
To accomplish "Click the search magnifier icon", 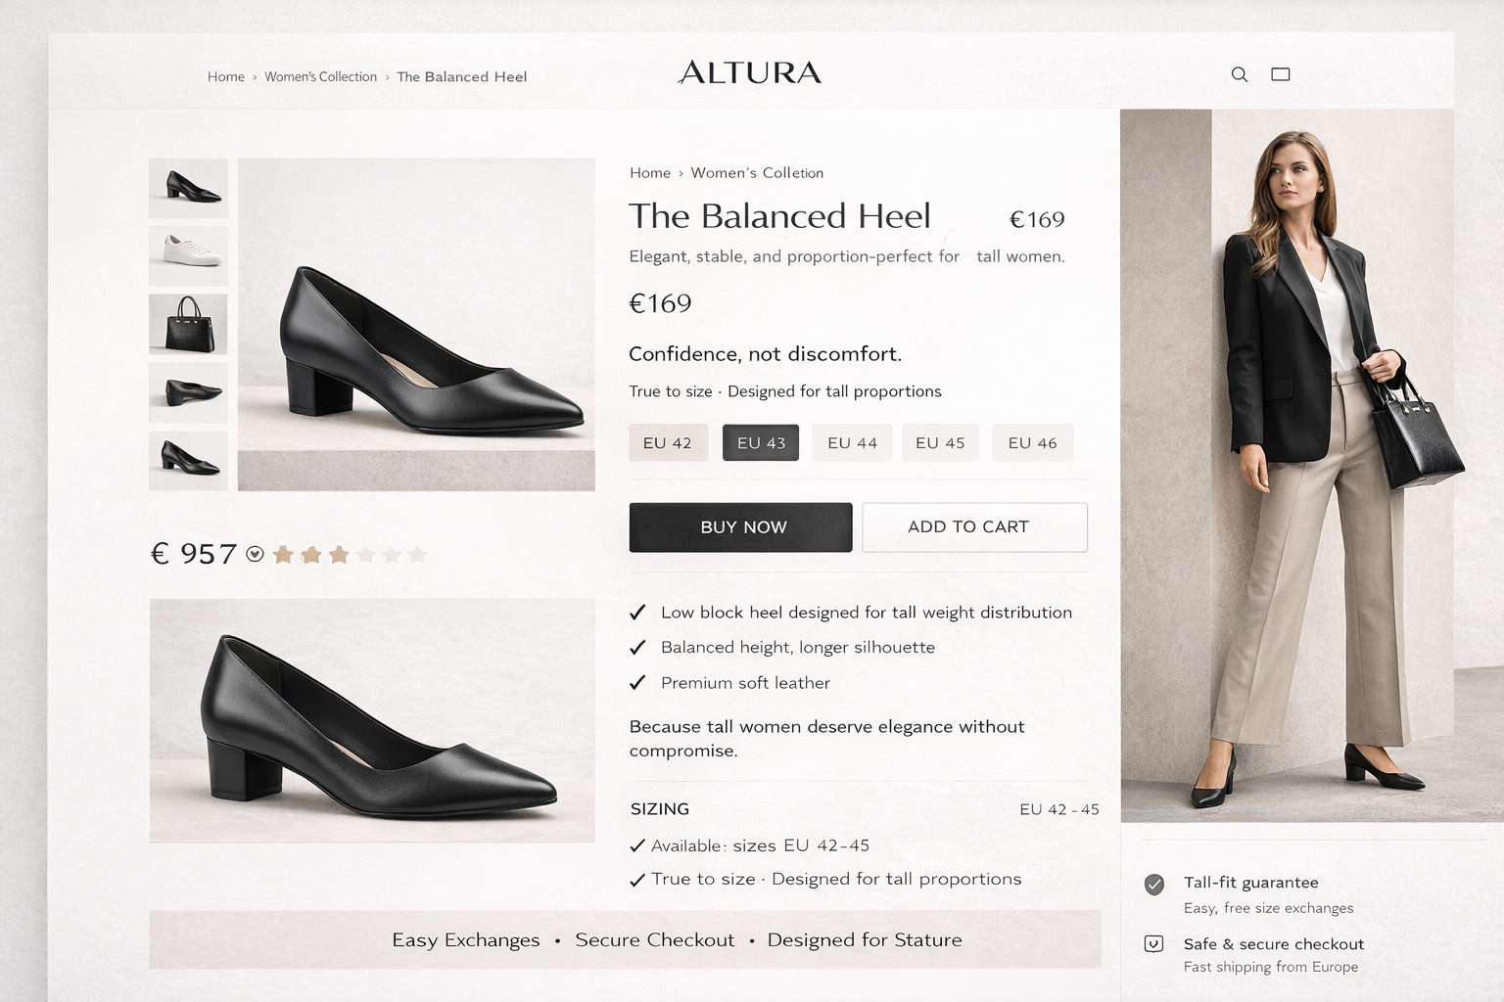I will (x=1239, y=74).
